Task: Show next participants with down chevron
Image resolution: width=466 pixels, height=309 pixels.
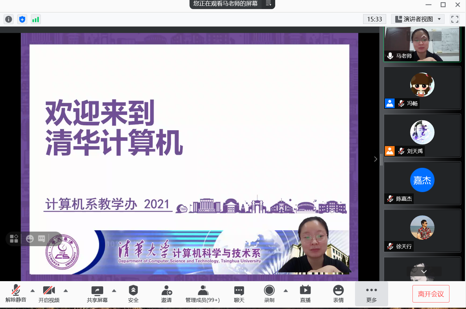Action: coord(424,271)
